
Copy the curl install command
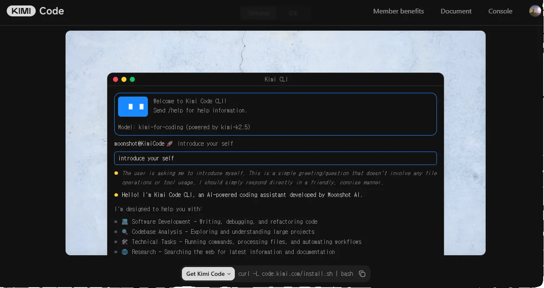click(362, 274)
